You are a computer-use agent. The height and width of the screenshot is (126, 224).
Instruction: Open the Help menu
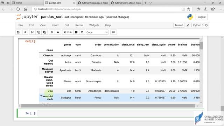point(108,25)
